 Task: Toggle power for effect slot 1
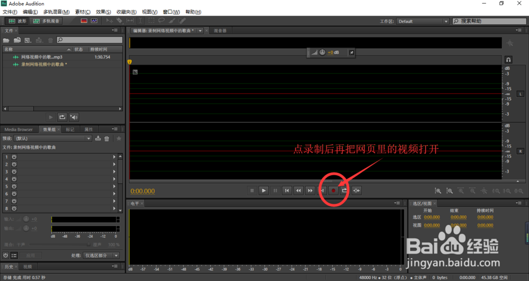(x=14, y=157)
